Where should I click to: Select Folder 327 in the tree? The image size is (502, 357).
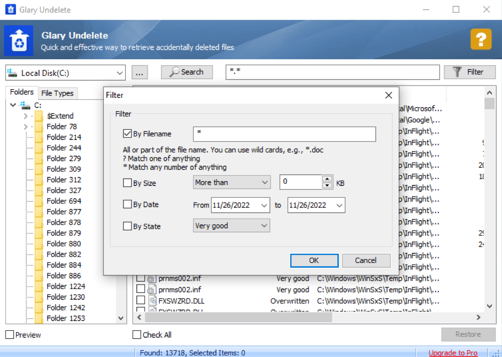coord(64,190)
